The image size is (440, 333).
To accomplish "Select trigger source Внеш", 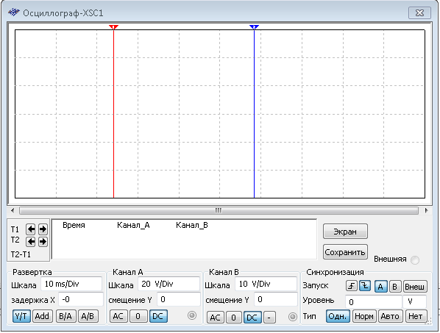I will coord(415,287).
